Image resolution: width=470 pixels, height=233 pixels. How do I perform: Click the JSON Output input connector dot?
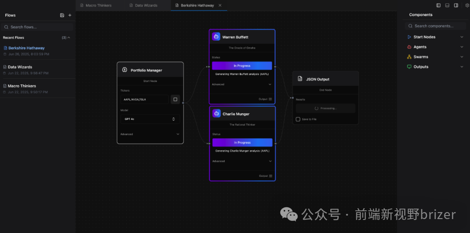point(292,98)
